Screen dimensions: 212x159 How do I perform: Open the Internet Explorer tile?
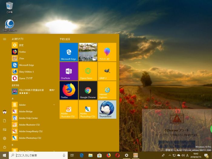pos(107,90)
